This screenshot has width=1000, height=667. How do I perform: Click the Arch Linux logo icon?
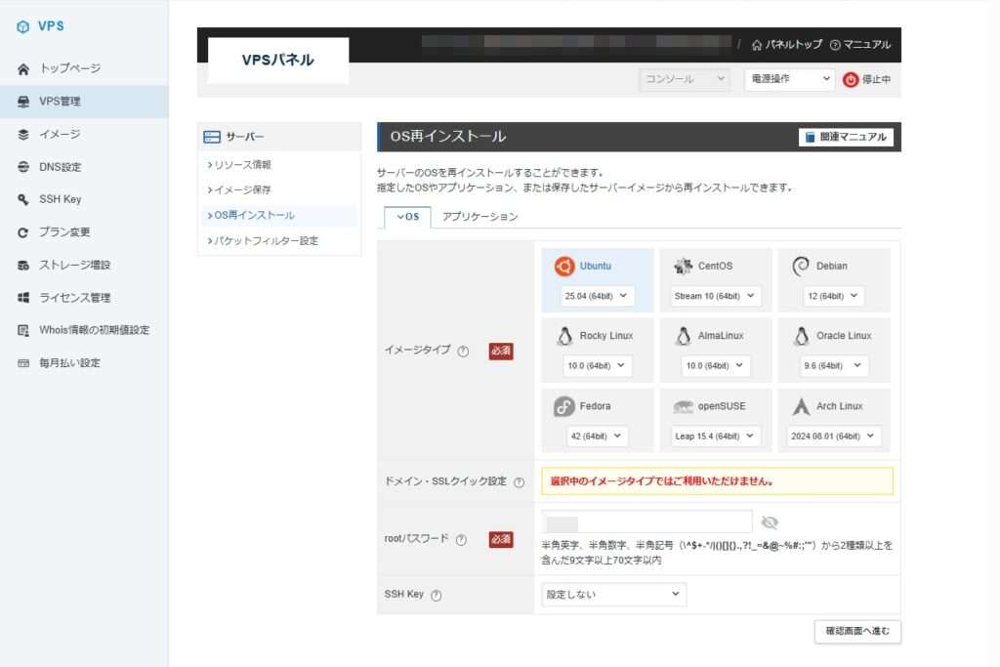click(801, 406)
